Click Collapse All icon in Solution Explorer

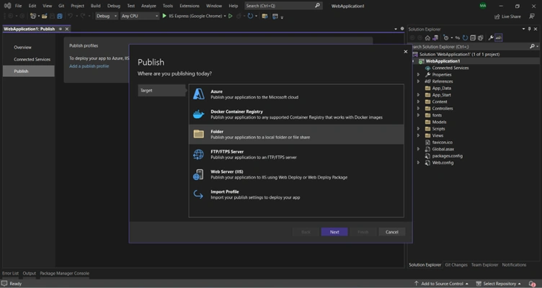point(473,37)
